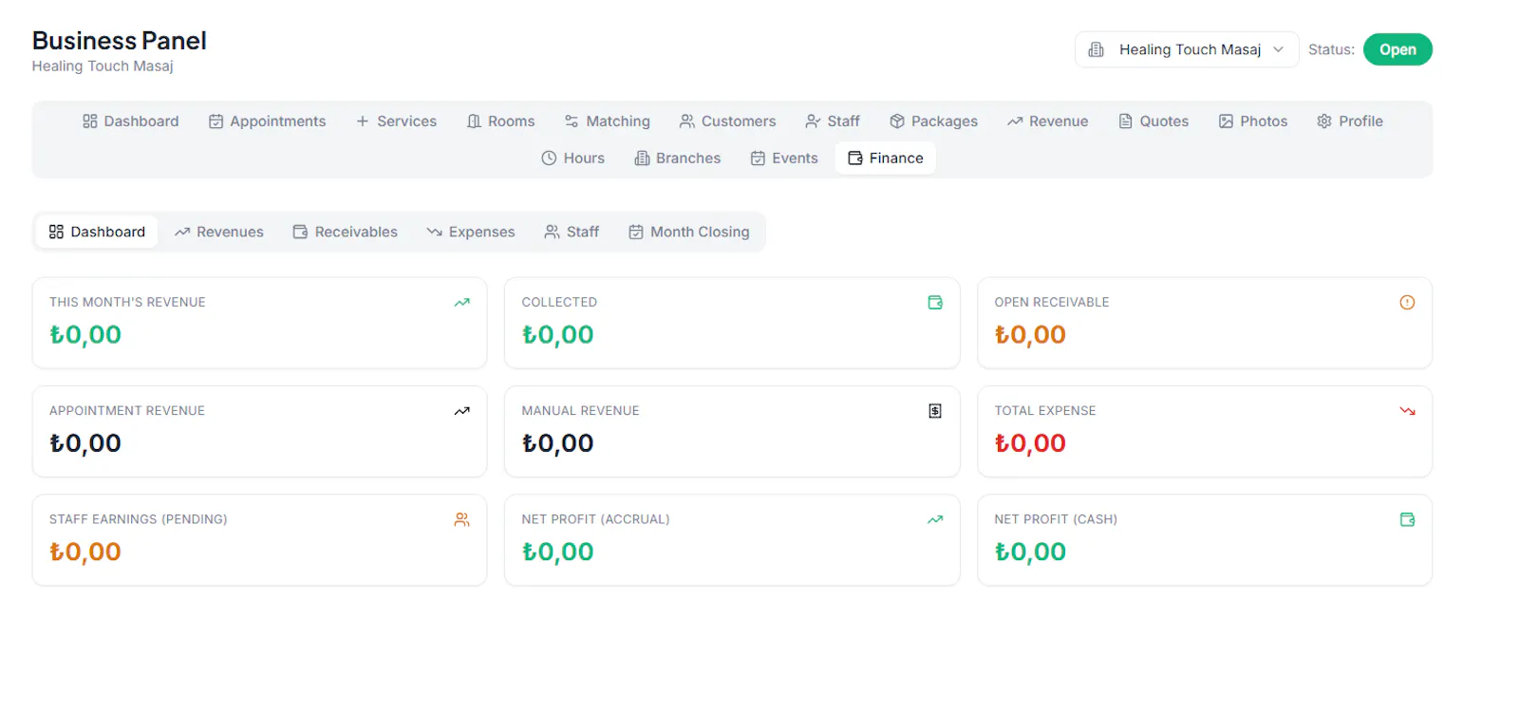Open the Matching menu item

[608, 122]
